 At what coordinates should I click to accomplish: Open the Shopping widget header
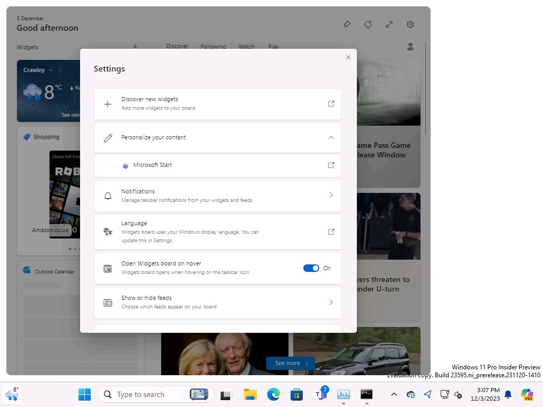pyautogui.click(x=41, y=137)
